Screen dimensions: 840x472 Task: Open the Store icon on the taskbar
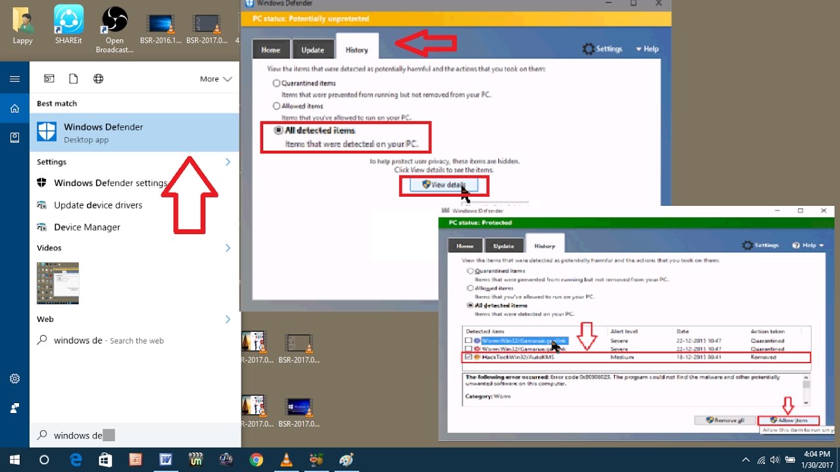(105, 460)
